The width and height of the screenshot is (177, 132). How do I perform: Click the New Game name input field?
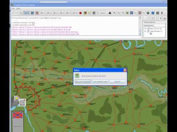(x=159, y=26)
